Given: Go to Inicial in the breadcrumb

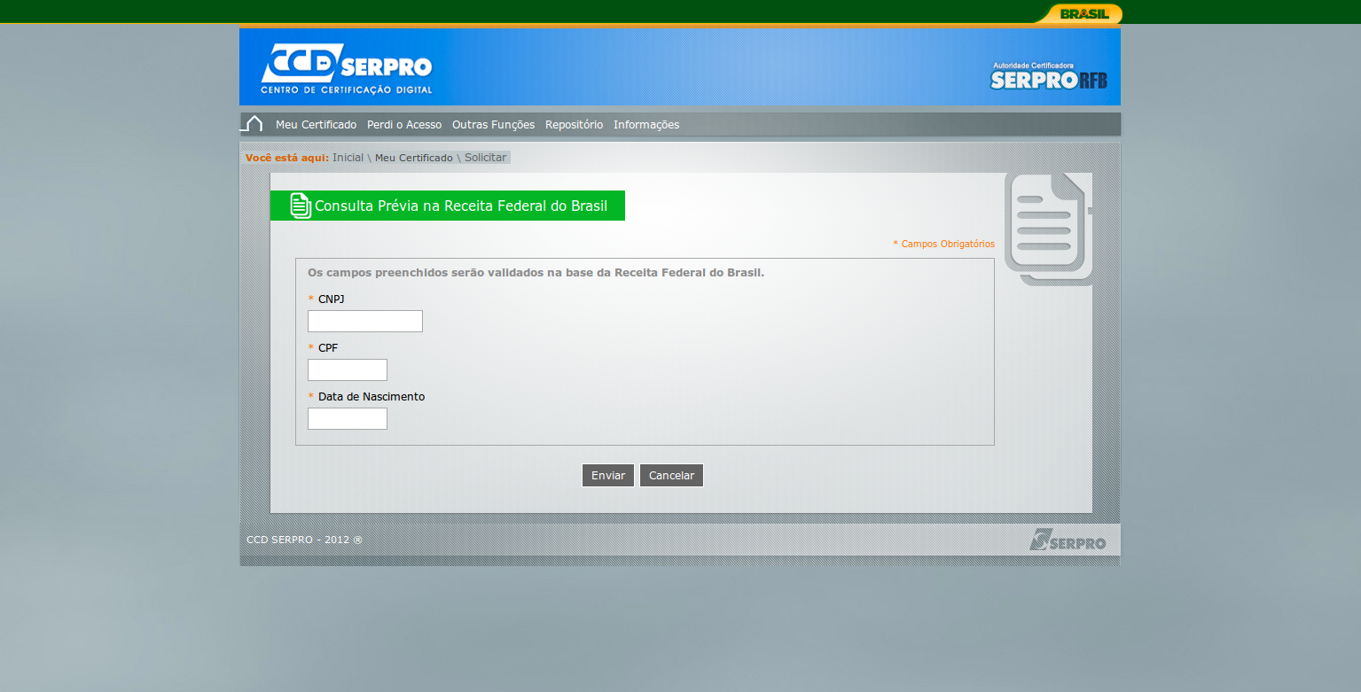Looking at the screenshot, I should pyautogui.click(x=348, y=158).
